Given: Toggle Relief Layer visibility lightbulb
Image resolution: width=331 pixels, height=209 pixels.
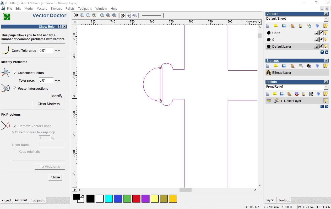Looking at the screenshot, I should 326,101.
